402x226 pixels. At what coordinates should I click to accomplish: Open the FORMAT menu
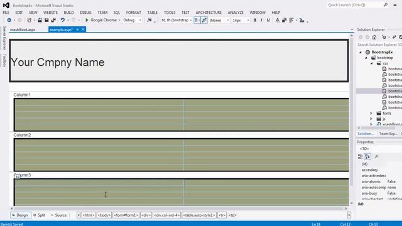pos(134,13)
